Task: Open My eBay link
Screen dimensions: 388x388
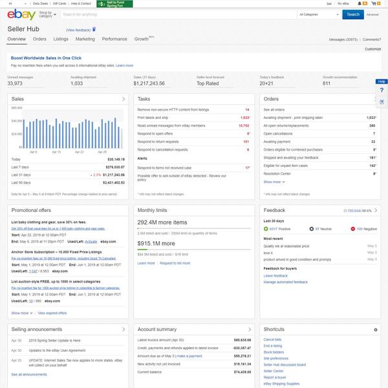Action: (343, 4)
